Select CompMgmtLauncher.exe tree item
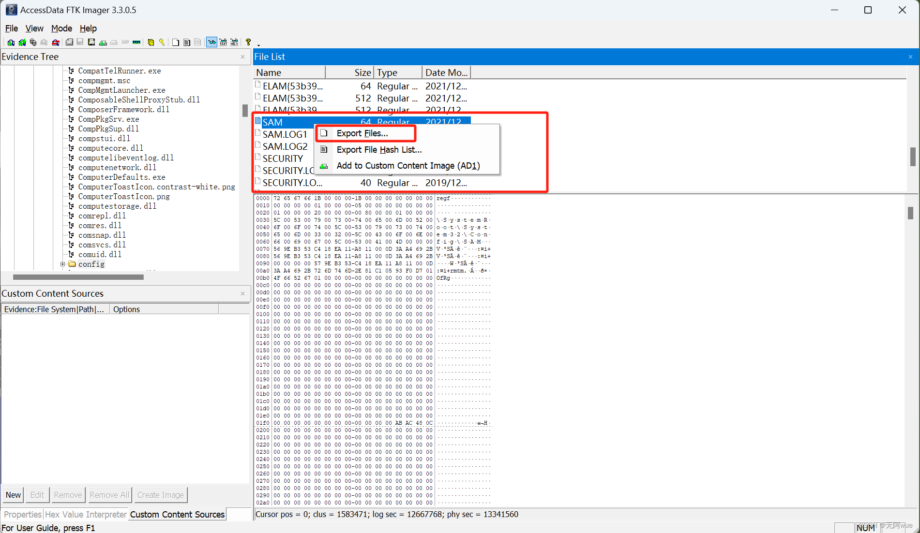The height and width of the screenshot is (533, 920). (121, 90)
